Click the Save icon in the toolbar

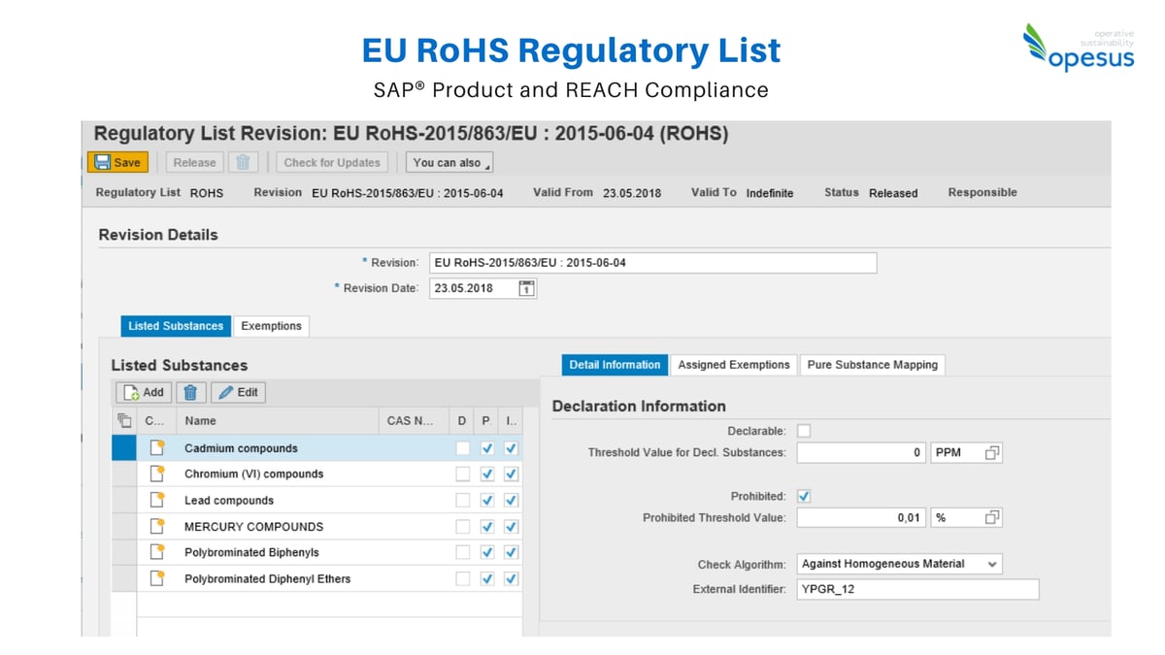coord(101,162)
